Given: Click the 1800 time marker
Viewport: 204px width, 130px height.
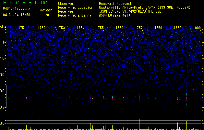Looking at the screenshot, I should (197, 28).
